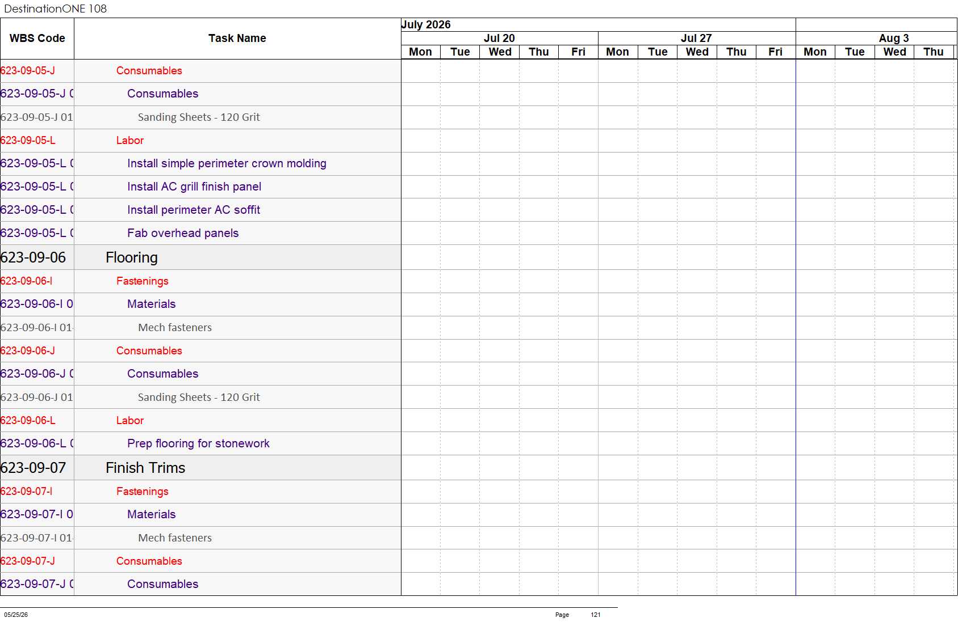The height and width of the screenshot is (622, 958).
Task: Select Install perimeter AC soffit task
Action: tap(194, 210)
